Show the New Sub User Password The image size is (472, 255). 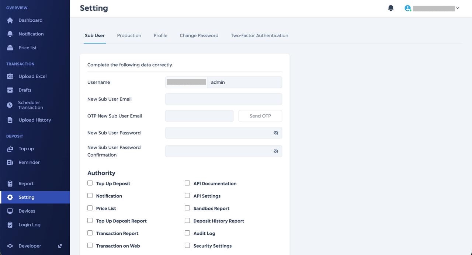pyautogui.click(x=276, y=133)
